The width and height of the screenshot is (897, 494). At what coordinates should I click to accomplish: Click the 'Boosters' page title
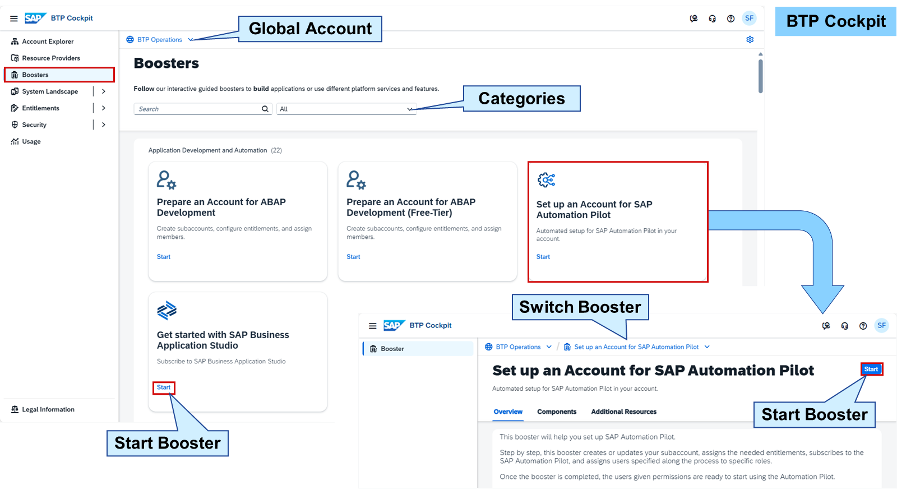coord(167,63)
